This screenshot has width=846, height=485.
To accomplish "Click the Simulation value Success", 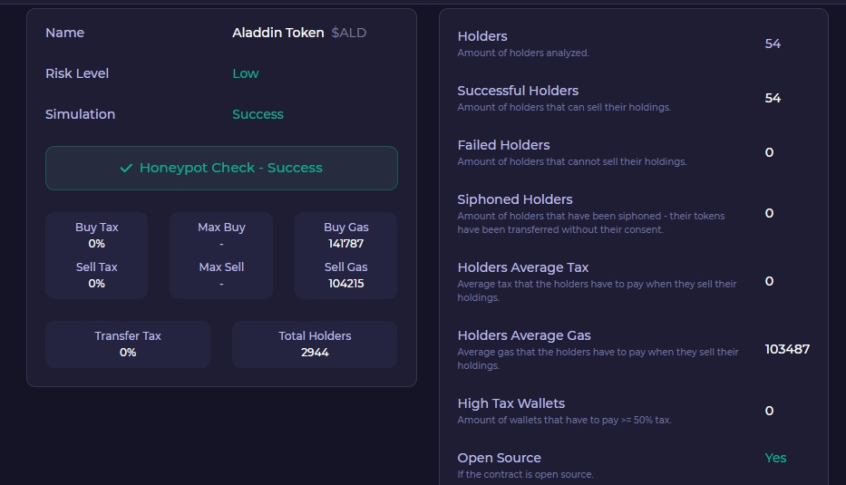I will tap(258, 114).
